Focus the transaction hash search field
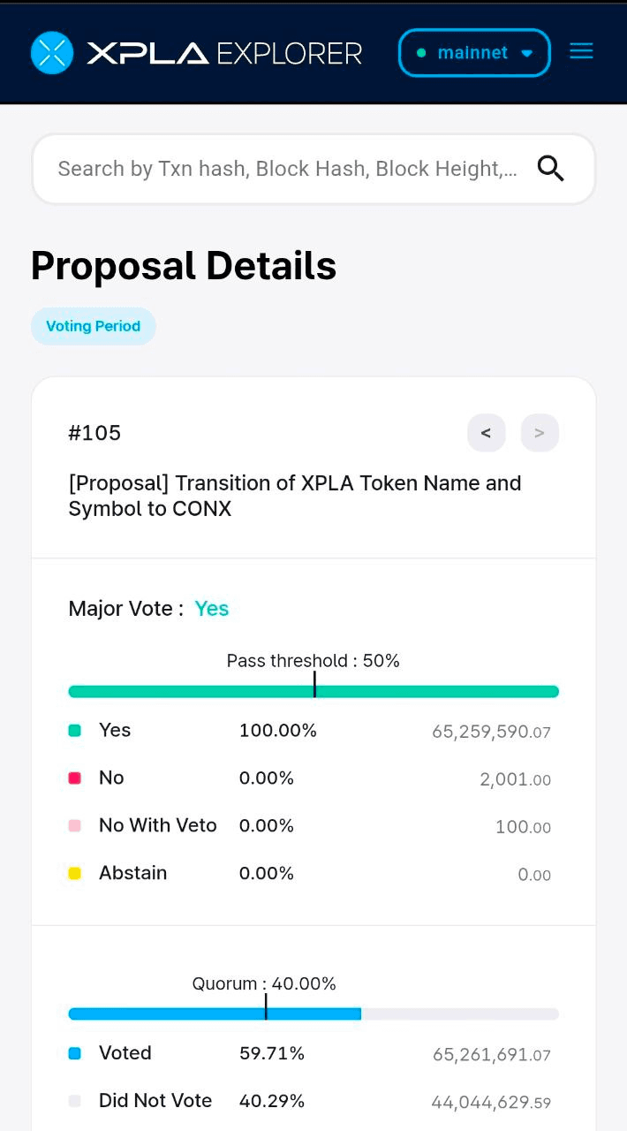Screen dimensions: 627x1131 point(287,169)
